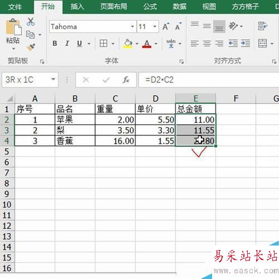Open Copy options dropdown arrow

click(40, 35)
